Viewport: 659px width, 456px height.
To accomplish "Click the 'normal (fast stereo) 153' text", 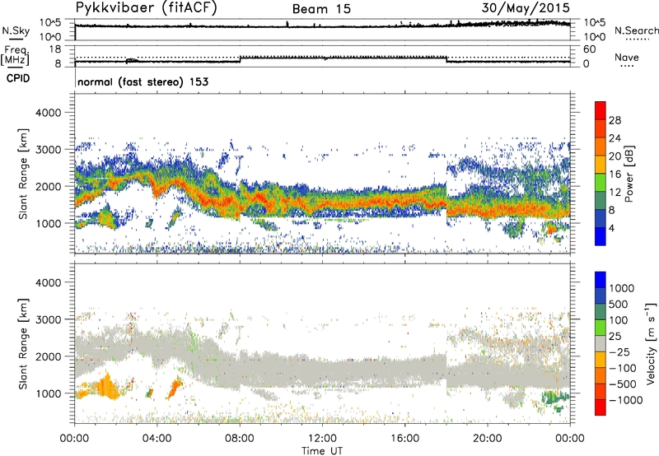I will point(143,81).
